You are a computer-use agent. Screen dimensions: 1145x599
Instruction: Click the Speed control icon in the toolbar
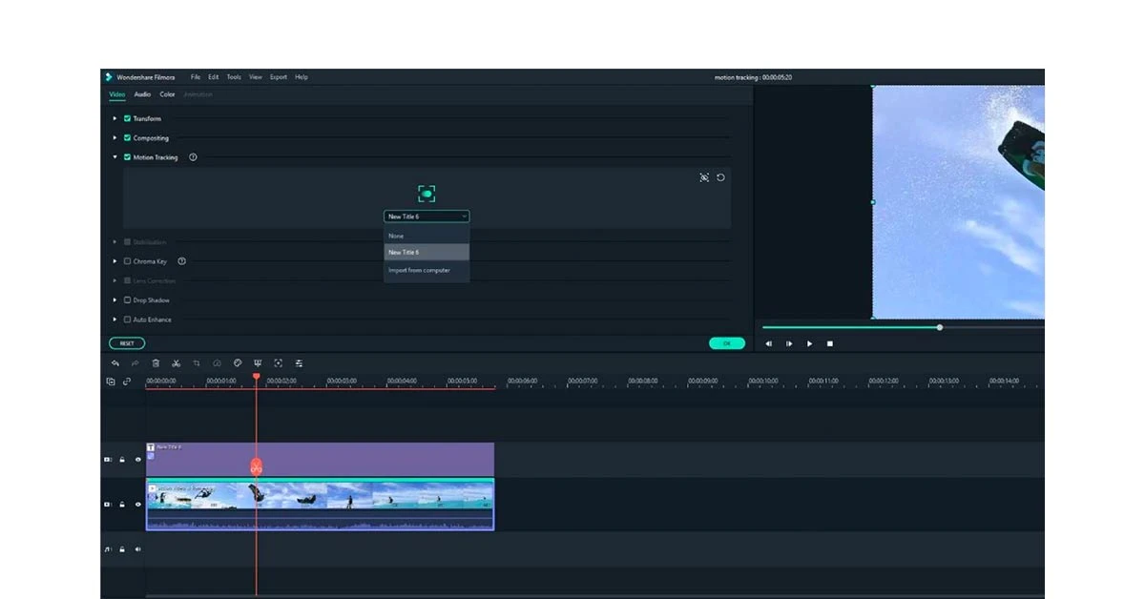click(217, 363)
